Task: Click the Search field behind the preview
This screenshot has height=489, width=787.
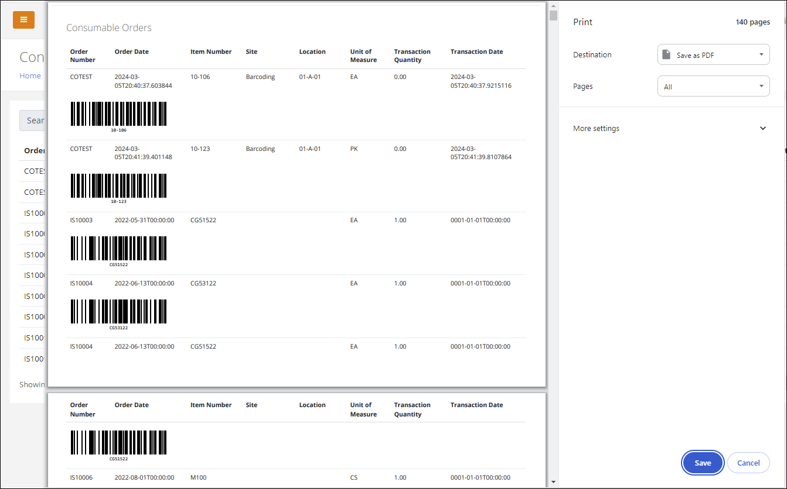Action: coord(33,120)
